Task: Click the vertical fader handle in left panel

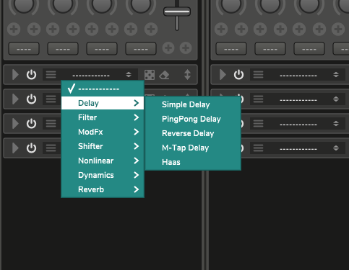Action: pyautogui.click(x=177, y=12)
